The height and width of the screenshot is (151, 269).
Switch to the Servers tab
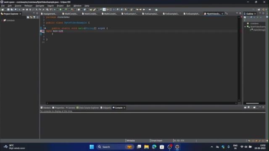[70, 108]
